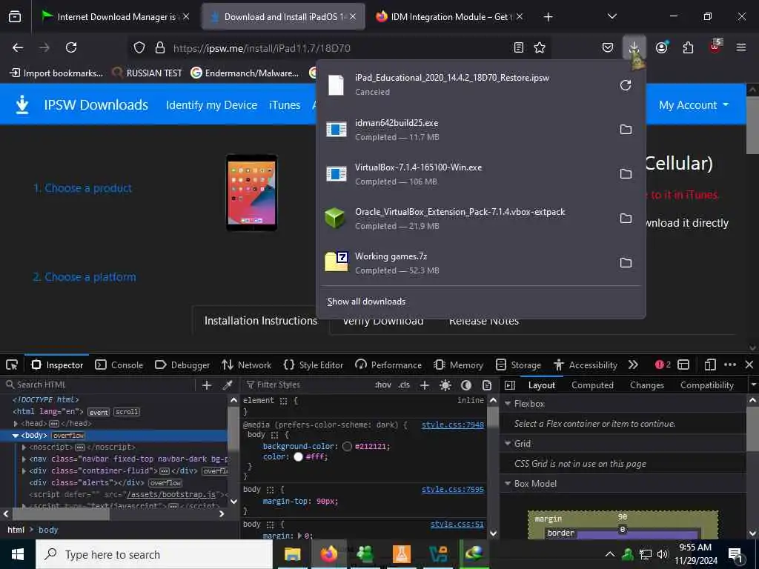Toggle reader view icon
This screenshot has width=759, height=569.
(518, 47)
